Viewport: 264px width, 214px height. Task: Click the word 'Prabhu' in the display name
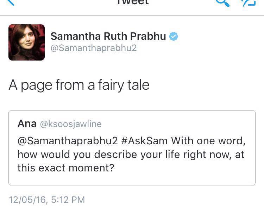147,36
